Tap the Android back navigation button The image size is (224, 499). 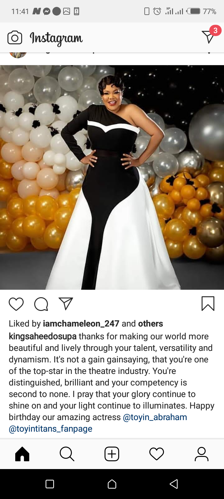(174, 484)
